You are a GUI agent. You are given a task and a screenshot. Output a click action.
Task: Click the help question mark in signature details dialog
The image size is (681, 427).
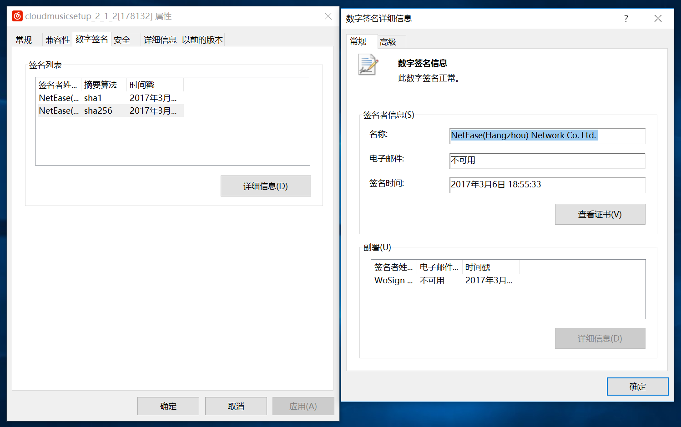pos(626,19)
